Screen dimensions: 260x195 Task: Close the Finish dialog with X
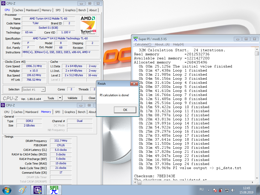pos(134,84)
